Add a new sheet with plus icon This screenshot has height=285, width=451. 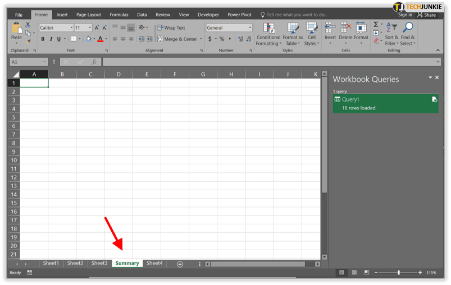180,264
